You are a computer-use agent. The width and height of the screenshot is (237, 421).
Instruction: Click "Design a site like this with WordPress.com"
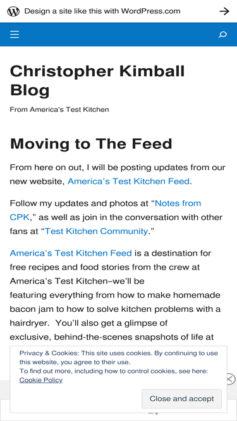point(102,11)
